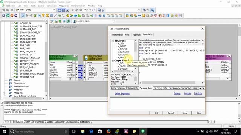
Task: Open Firefox from the taskbar
Action: (108, 131)
